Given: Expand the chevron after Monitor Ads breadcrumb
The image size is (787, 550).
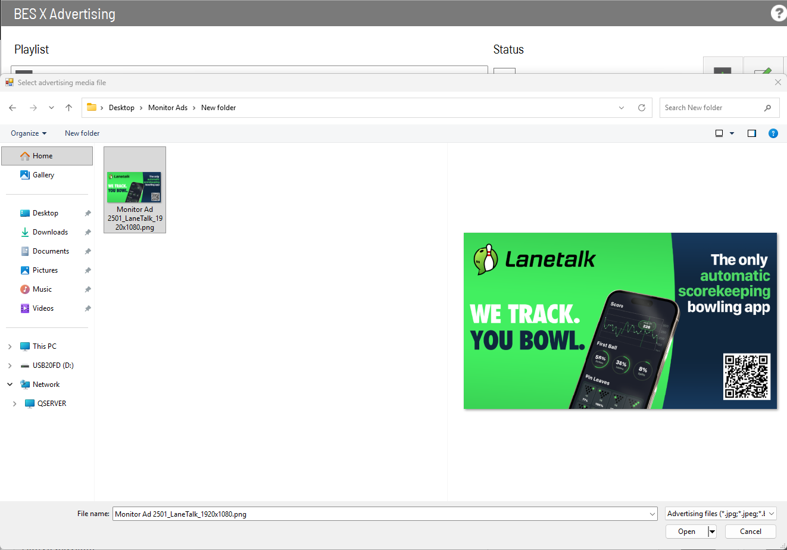Looking at the screenshot, I should coord(194,108).
